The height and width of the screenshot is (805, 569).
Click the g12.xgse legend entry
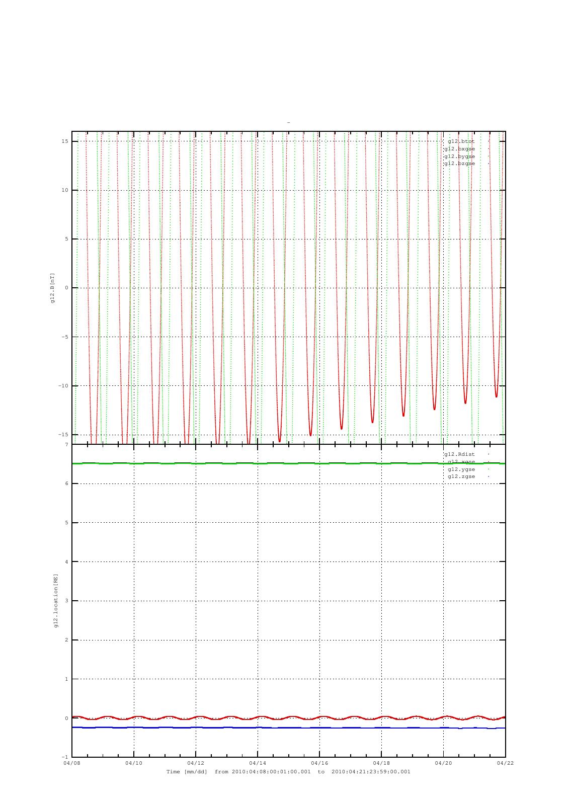tap(461, 462)
